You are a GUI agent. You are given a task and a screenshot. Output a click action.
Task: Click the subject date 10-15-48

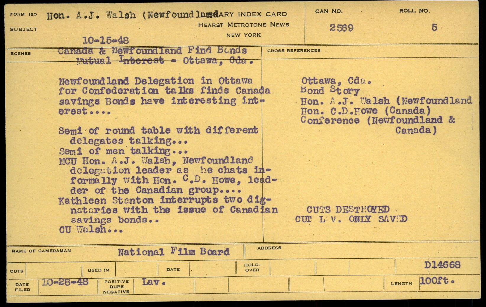[x=105, y=40]
